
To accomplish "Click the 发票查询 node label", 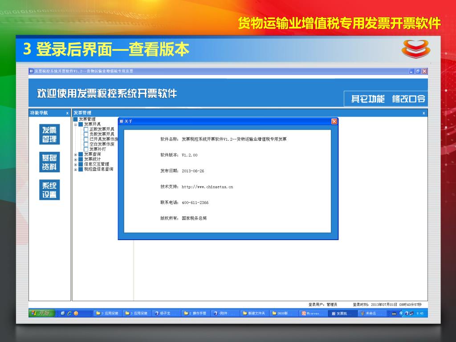I will (x=92, y=154).
